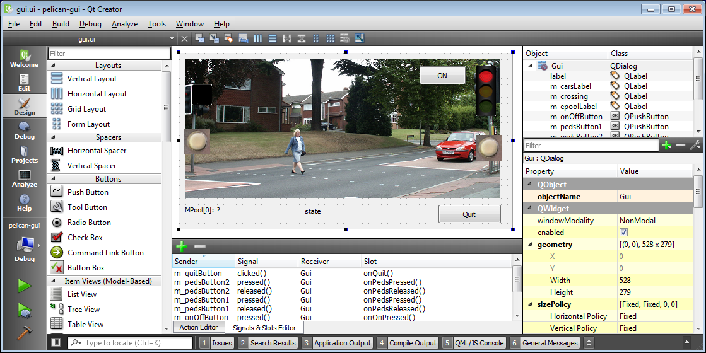
Task: Open Projects mode in left sidebar
Action: tap(24, 154)
